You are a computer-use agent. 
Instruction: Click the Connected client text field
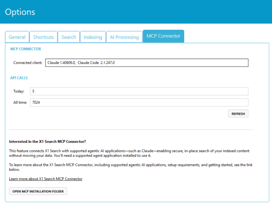coord(147,63)
